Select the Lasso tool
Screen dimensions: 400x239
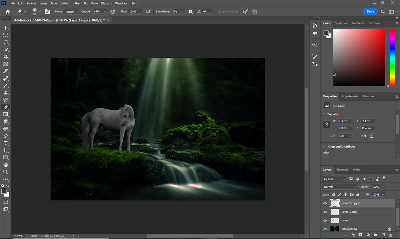(6, 42)
